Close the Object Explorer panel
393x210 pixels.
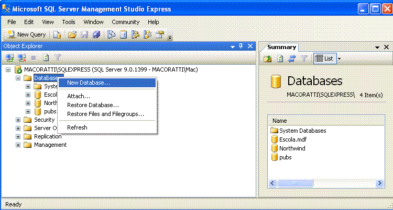(250, 46)
